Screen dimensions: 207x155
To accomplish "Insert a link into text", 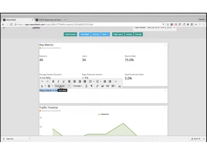I will (97, 86).
